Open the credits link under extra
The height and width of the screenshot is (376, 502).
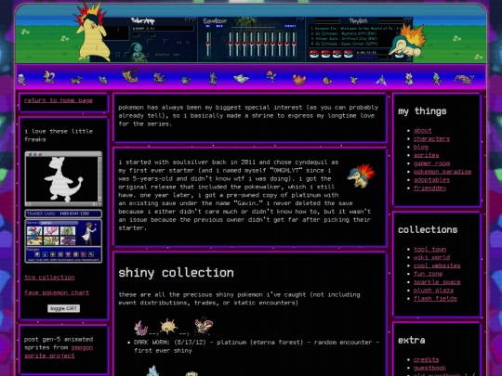click(426, 360)
